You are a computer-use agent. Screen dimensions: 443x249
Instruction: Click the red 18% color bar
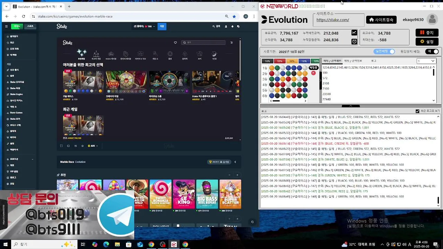pyautogui.click(x=280, y=61)
